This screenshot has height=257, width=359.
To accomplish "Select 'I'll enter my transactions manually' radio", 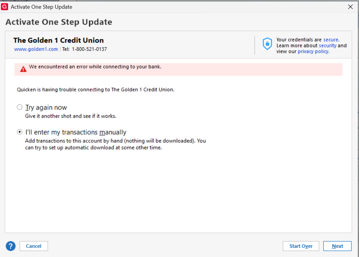I will (20, 132).
